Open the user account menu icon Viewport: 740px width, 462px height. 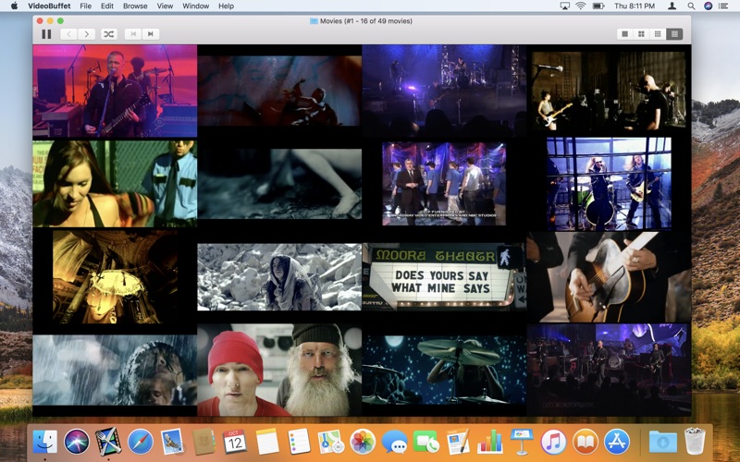[x=672, y=6]
